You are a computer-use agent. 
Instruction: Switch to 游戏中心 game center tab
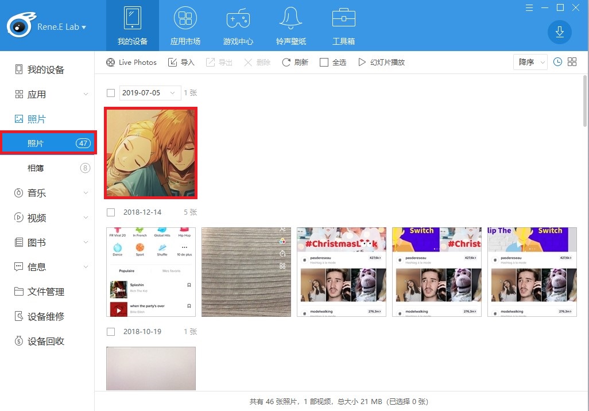238,26
